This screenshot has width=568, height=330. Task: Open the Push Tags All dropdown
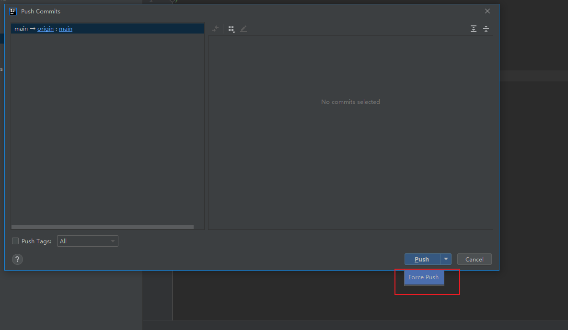click(88, 241)
